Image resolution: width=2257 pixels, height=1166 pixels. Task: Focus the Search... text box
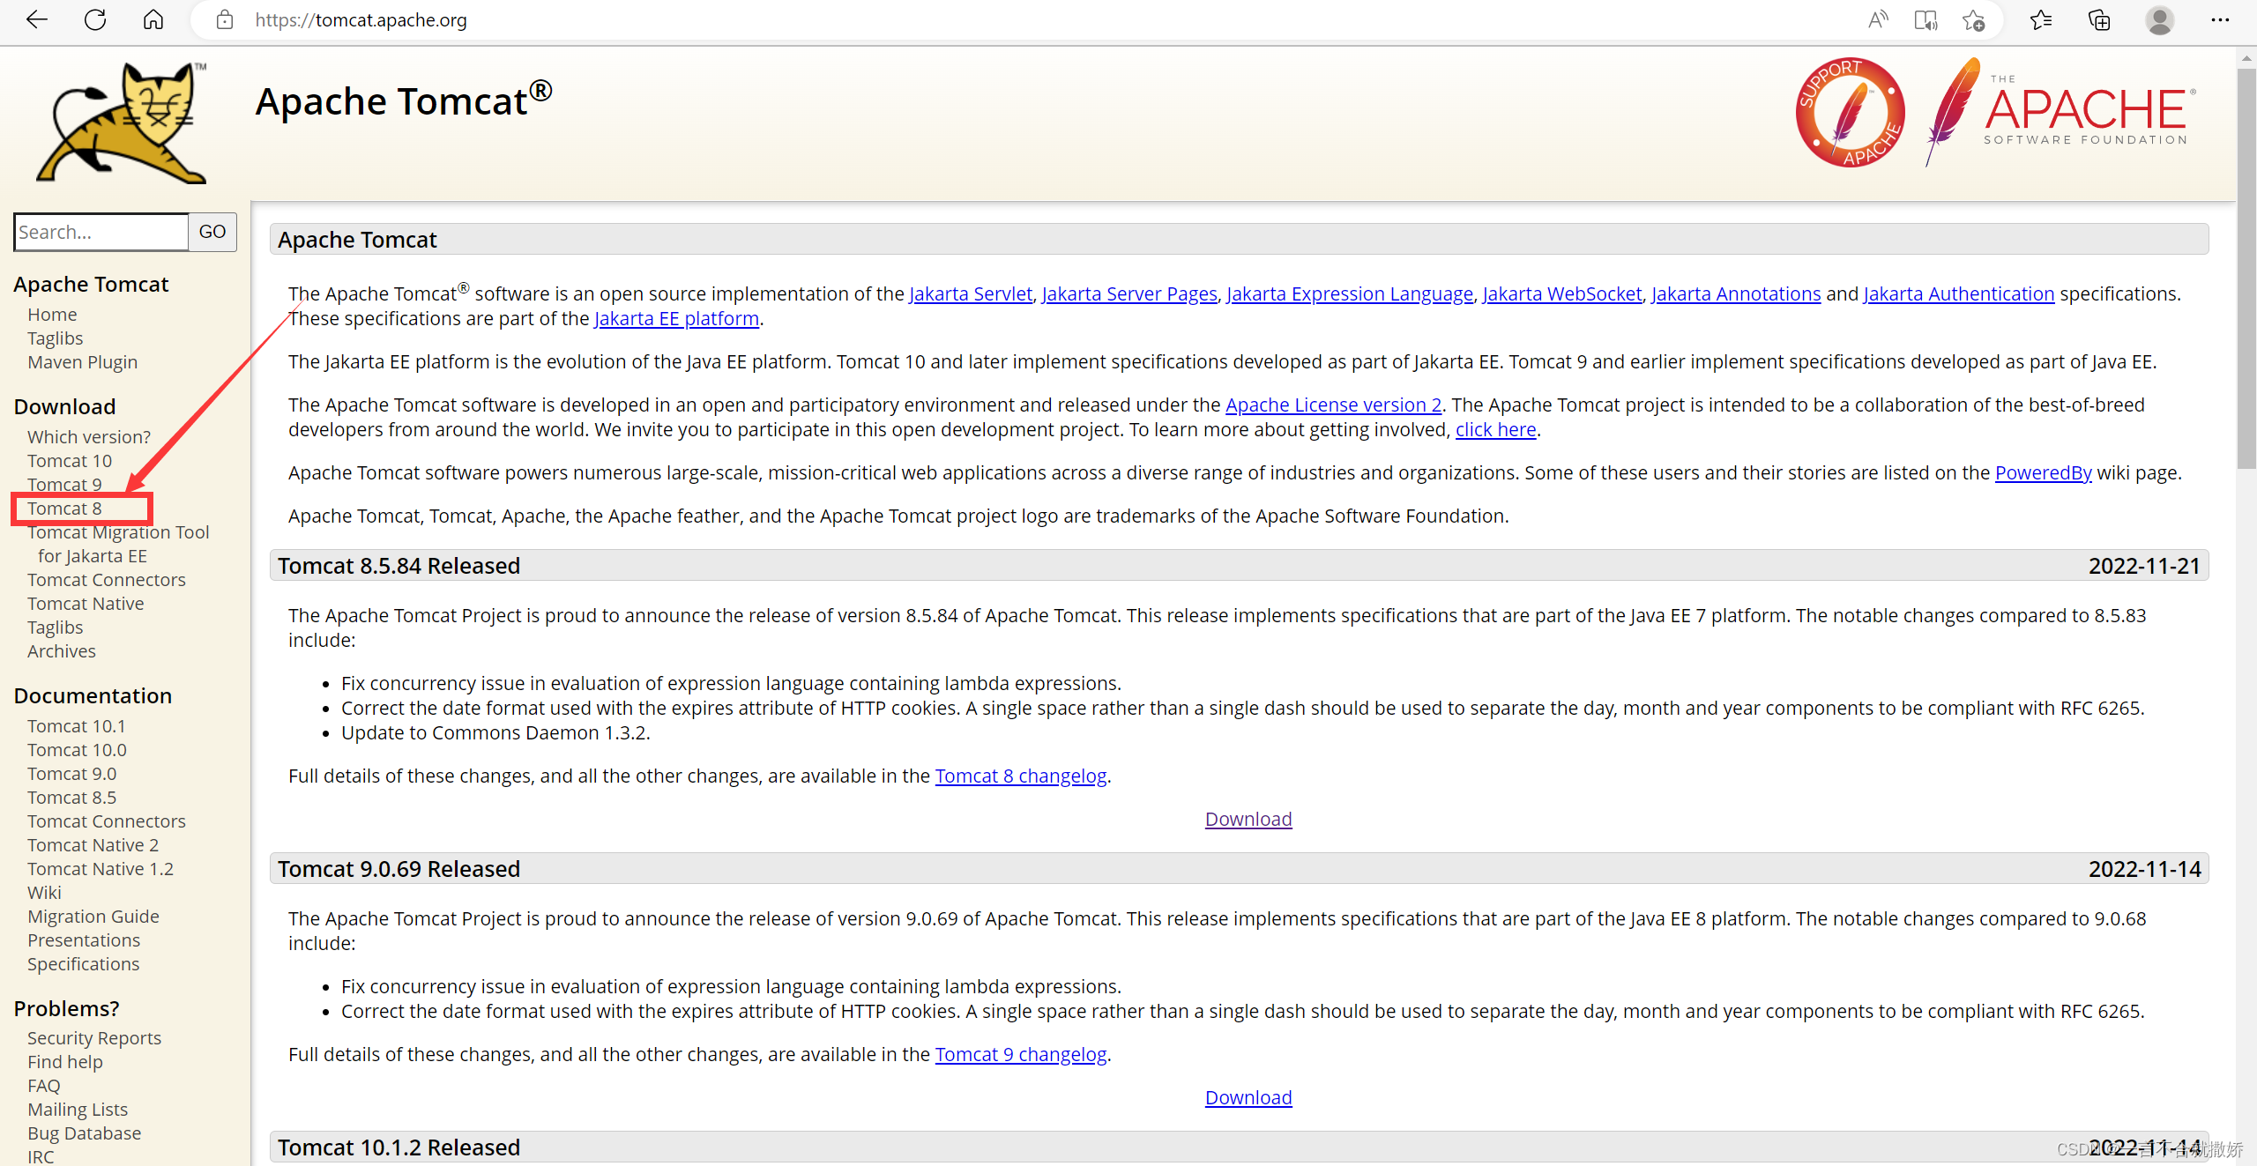(101, 232)
